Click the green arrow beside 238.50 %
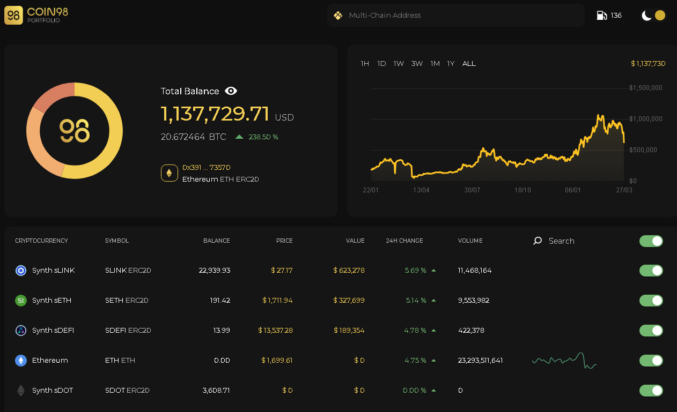The image size is (677, 412). [239, 137]
